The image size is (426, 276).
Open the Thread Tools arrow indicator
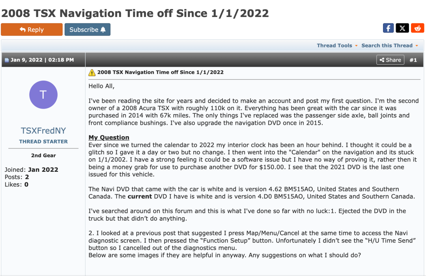pos(356,46)
